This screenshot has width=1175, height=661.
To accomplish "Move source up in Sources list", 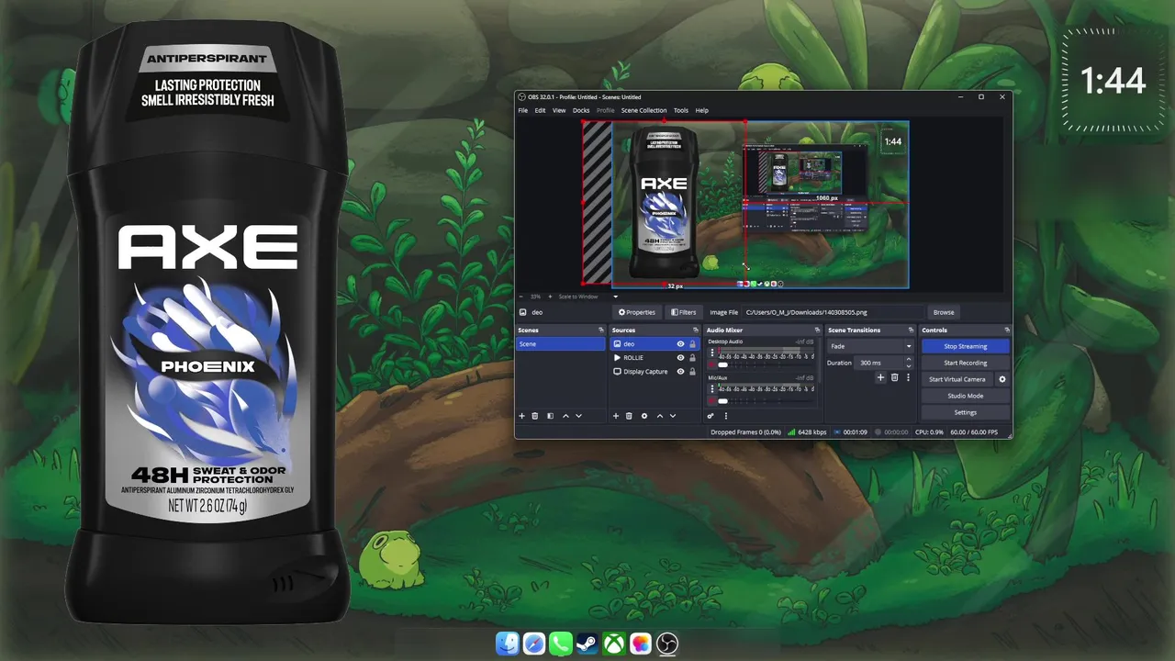I will [x=659, y=416].
